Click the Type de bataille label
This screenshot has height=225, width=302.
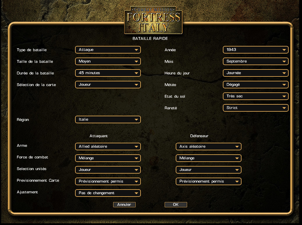(x=32, y=50)
